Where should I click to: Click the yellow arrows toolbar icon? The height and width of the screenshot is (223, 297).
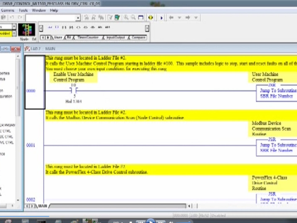click(150, 18)
